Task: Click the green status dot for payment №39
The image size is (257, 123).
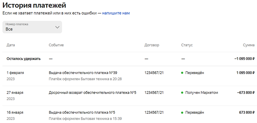Action: pos(182,73)
